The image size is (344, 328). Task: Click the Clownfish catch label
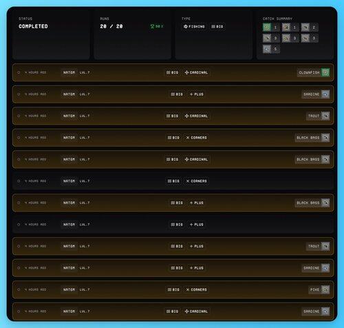coord(309,72)
